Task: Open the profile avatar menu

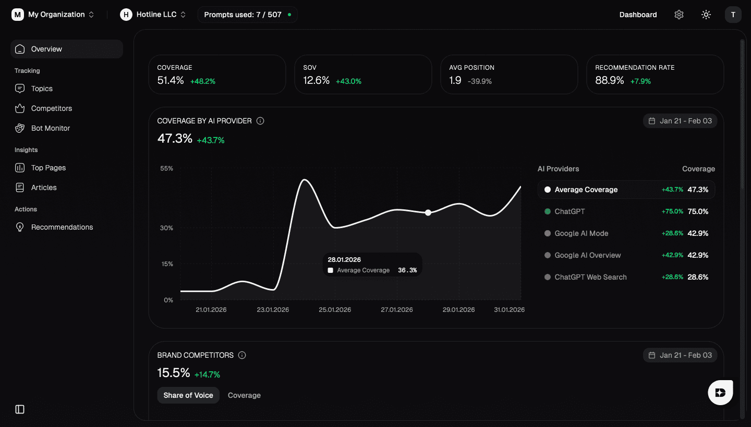Action: point(733,15)
